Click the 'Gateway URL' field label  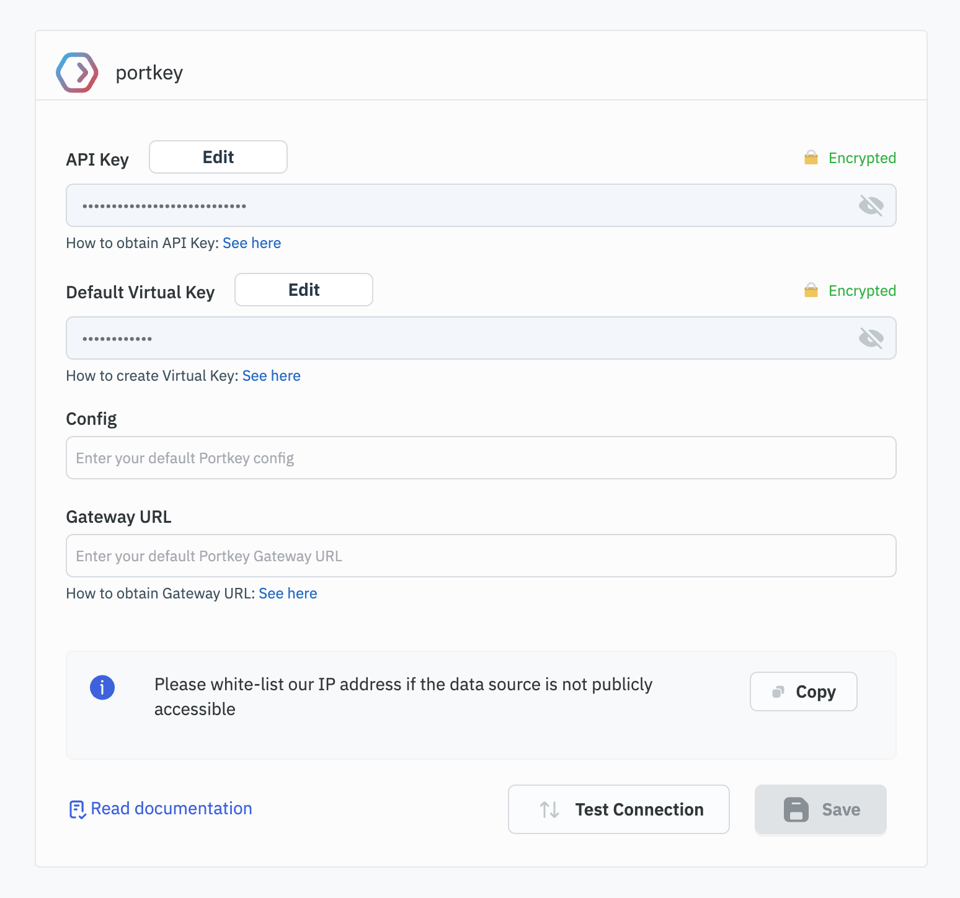coord(118,517)
